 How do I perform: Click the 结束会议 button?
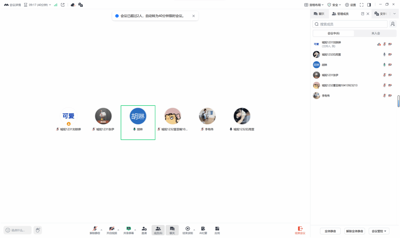click(x=300, y=230)
